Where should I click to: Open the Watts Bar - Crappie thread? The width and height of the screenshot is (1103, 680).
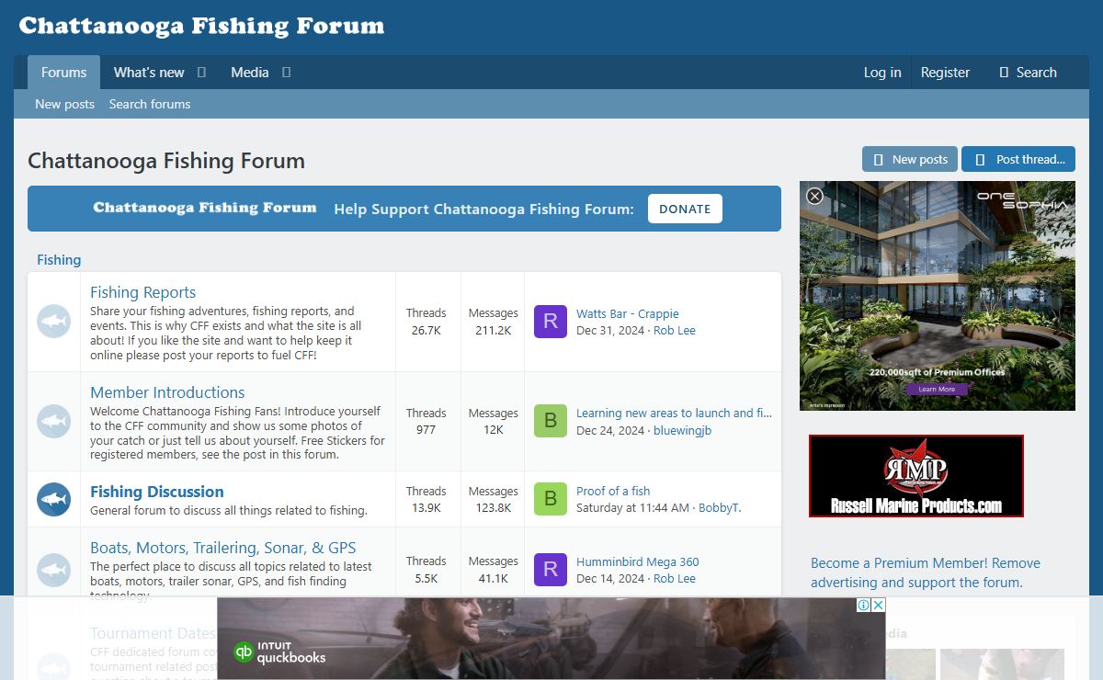point(627,313)
